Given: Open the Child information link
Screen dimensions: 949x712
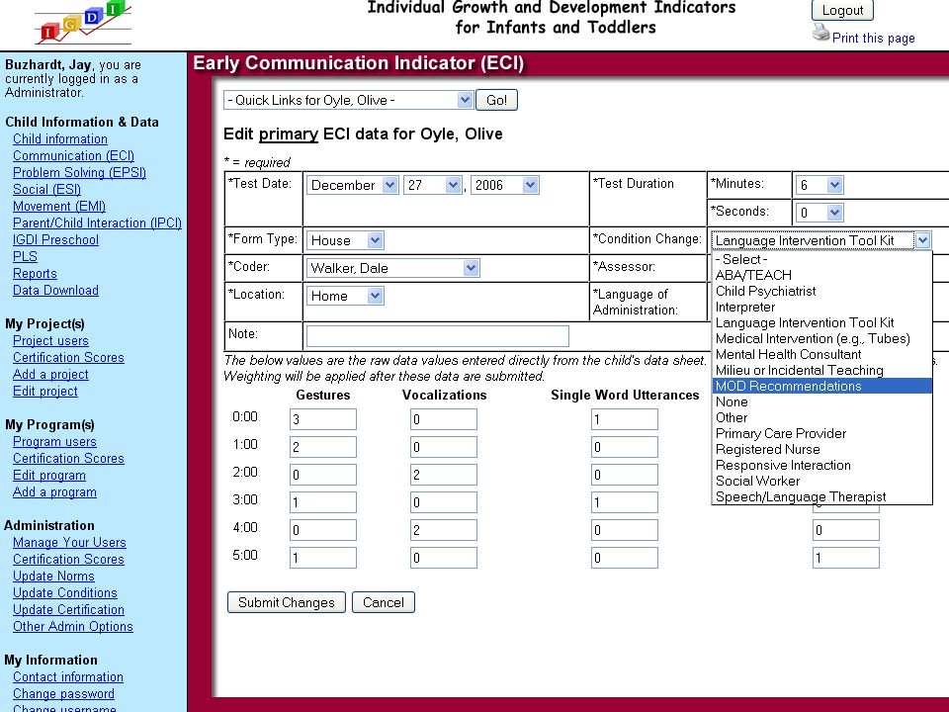Looking at the screenshot, I should 60,138.
